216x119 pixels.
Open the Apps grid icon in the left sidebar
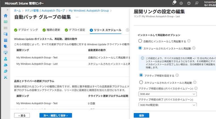(x=6, y=40)
